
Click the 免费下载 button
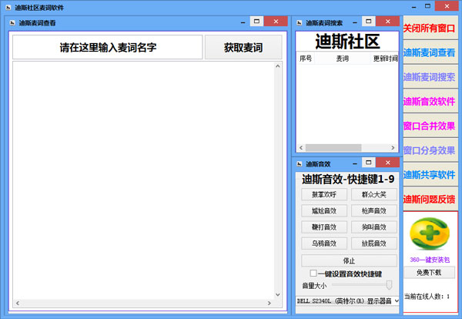pos(429,273)
